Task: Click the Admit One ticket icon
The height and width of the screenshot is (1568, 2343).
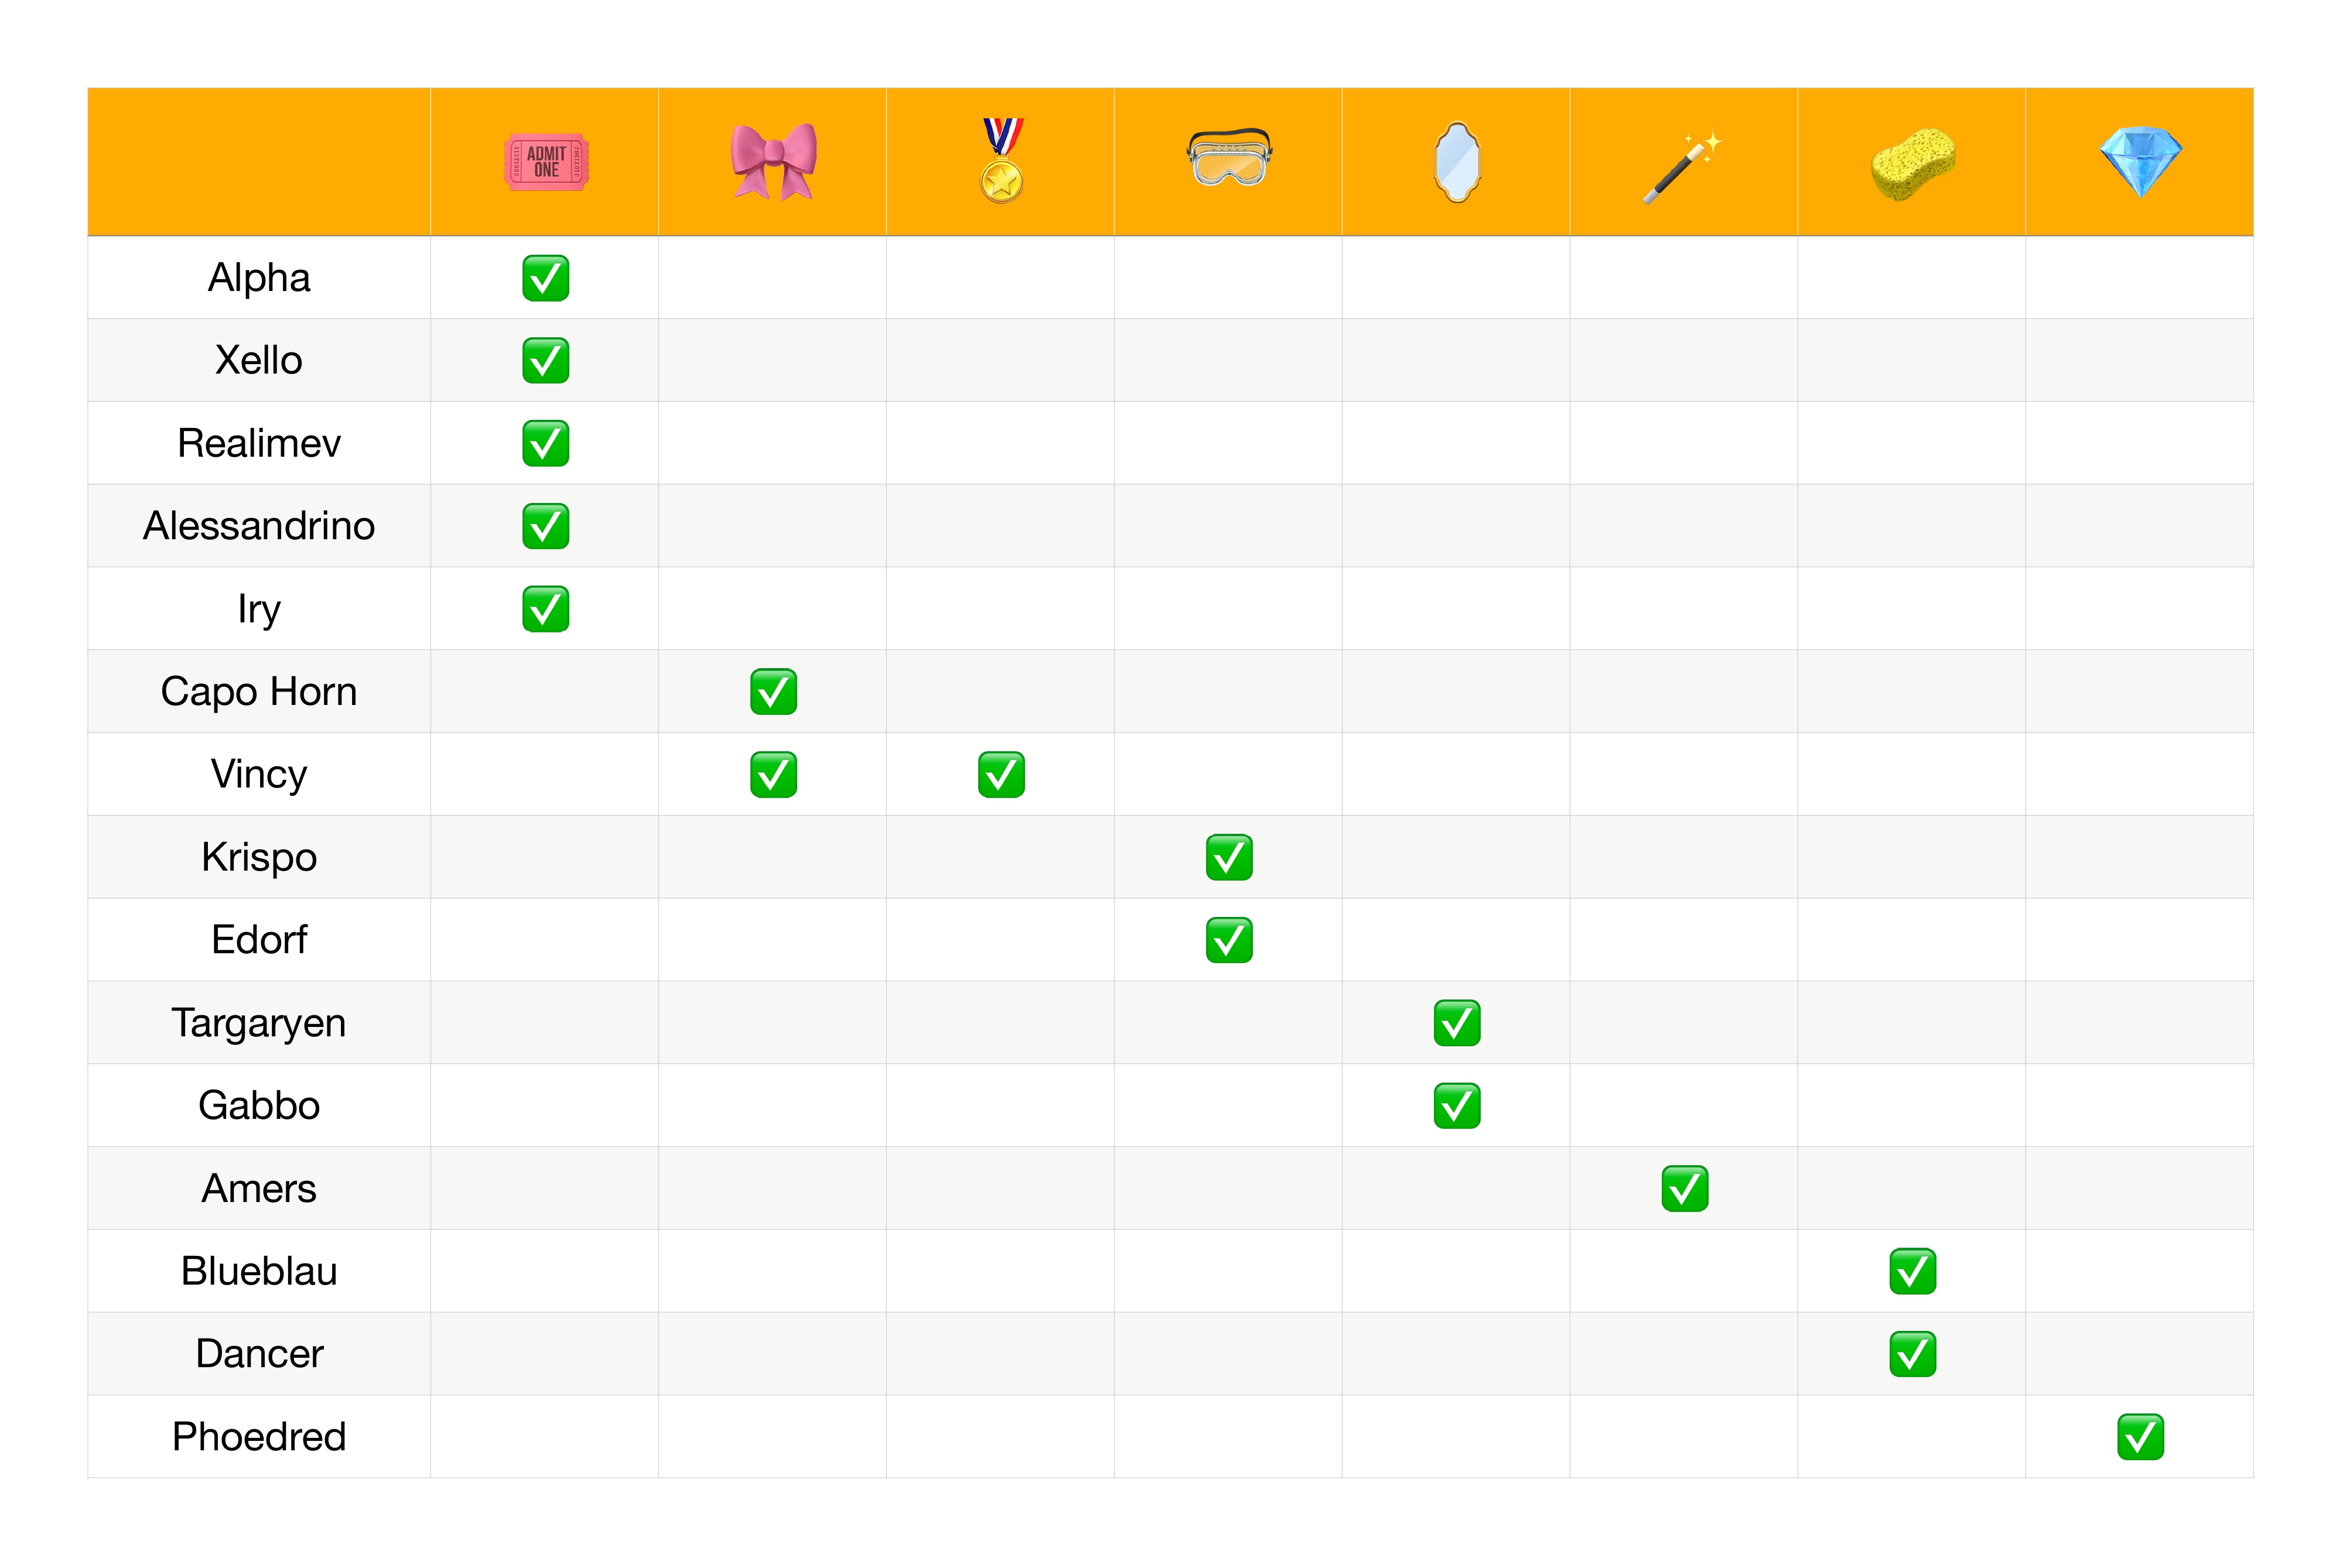Action: tap(545, 162)
